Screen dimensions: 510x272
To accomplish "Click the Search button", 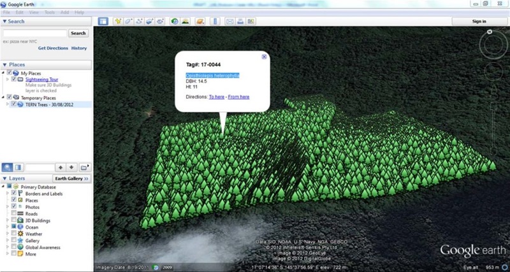I will point(78,33).
